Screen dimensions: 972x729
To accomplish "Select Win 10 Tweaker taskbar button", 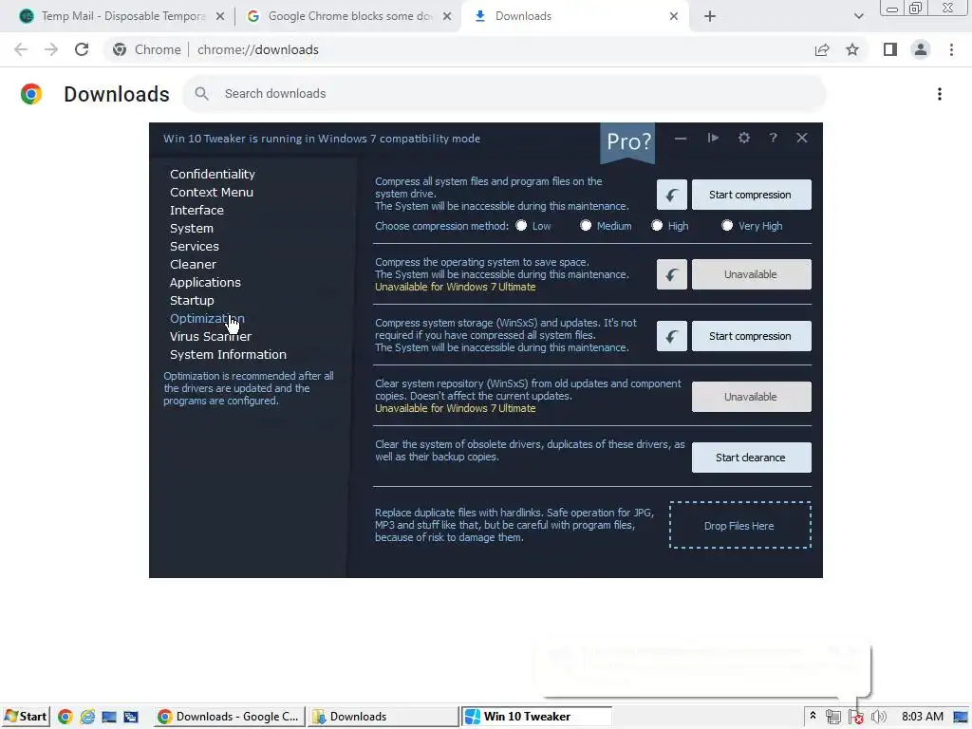I will (x=537, y=717).
